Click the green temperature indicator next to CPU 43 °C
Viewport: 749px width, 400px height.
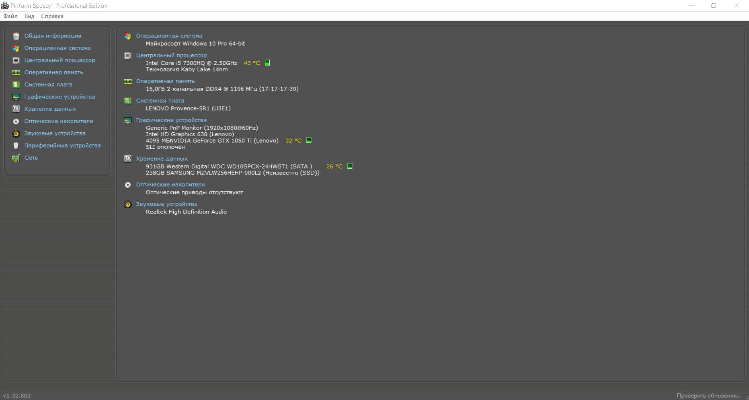[267, 62]
